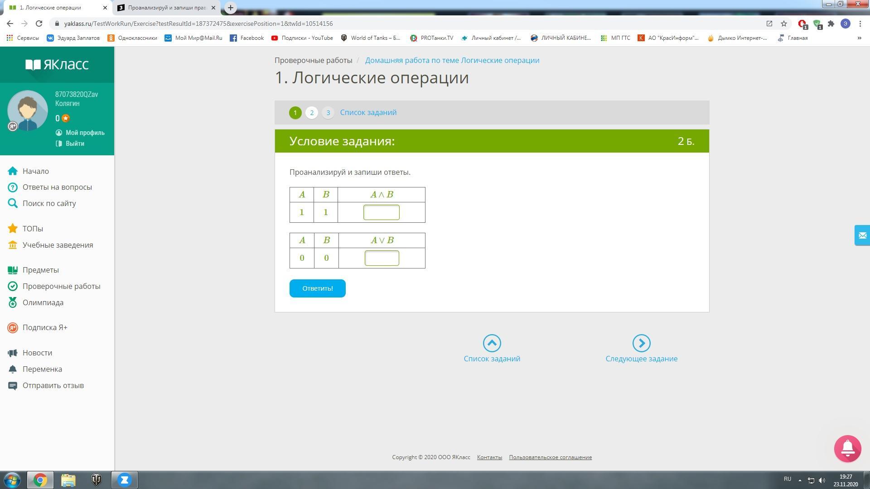Reload the page with refresh button

39,24
